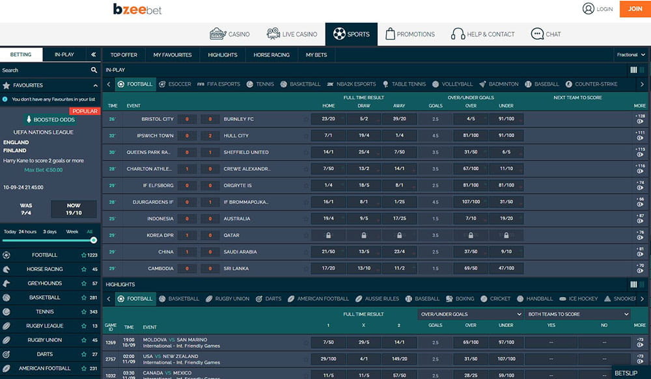Screen dimensions: 651x379
Task: Switch to the In-Play sidebar tab
Action: point(64,55)
